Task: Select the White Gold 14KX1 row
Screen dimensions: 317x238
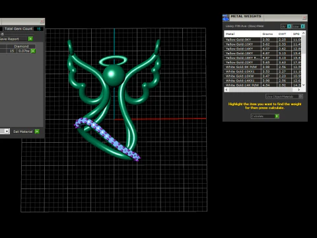Action: 263,81
